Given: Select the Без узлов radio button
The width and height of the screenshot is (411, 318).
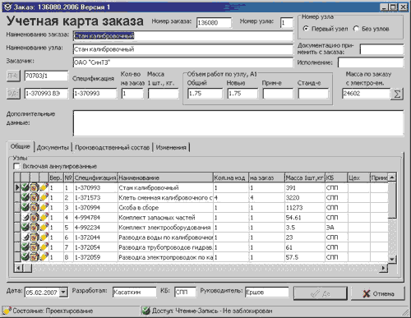Looking at the screenshot, I should click(356, 29).
